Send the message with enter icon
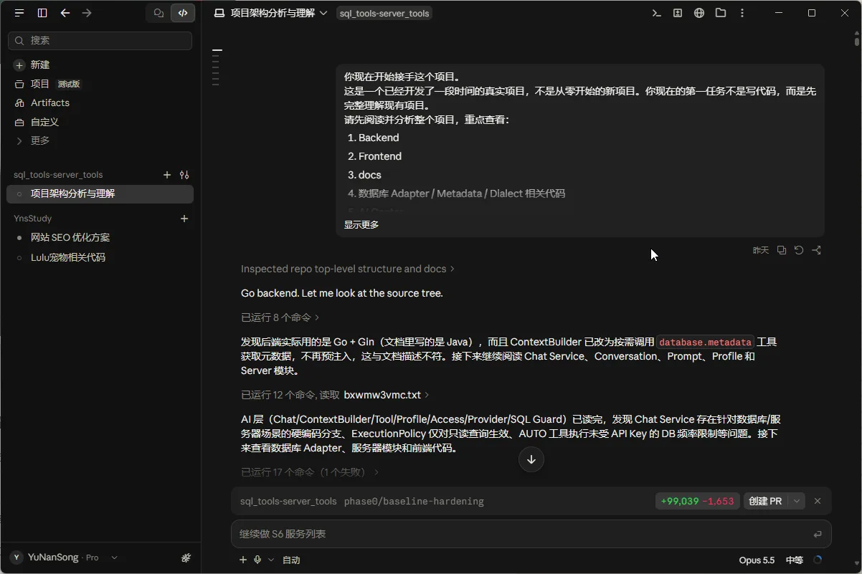 818,534
